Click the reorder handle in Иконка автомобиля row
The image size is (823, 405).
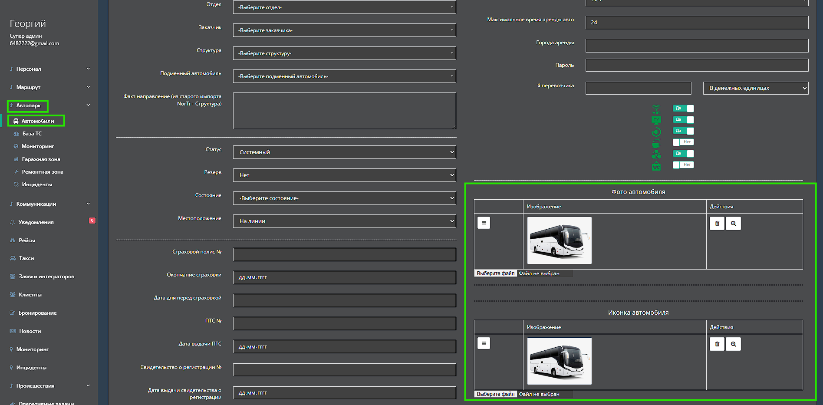point(484,343)
